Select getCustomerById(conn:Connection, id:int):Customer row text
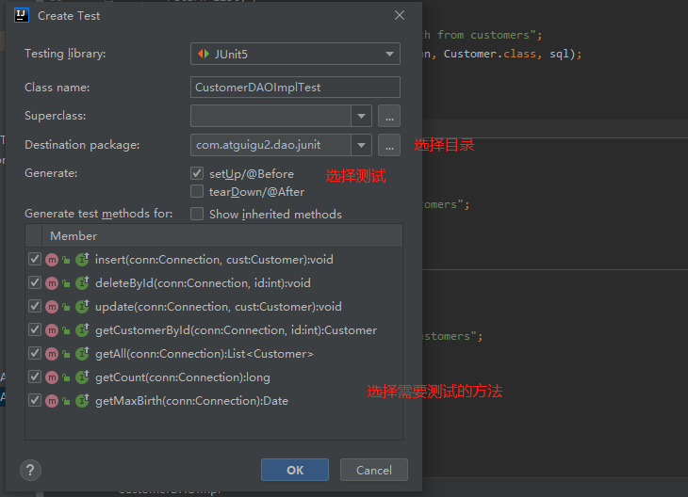Image resolution: width=688 pixels, height=497 pixels. [x=236, y=330]
